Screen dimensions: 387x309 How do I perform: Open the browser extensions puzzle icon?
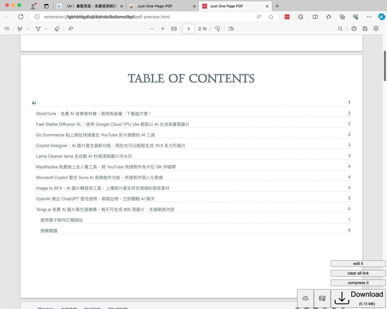point(301,17)
